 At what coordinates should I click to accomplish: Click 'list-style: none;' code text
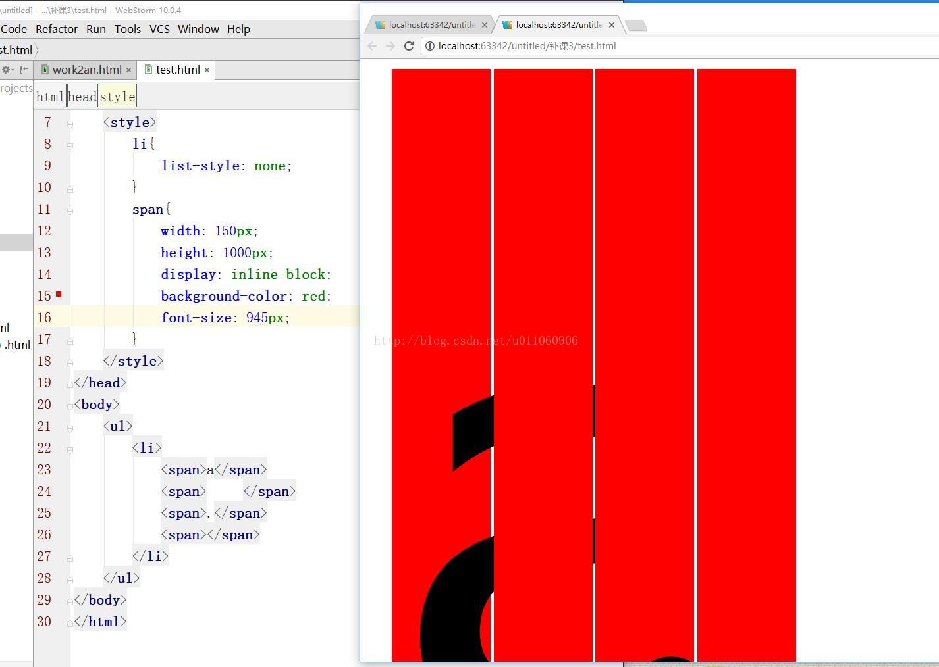tap(227, 166)
